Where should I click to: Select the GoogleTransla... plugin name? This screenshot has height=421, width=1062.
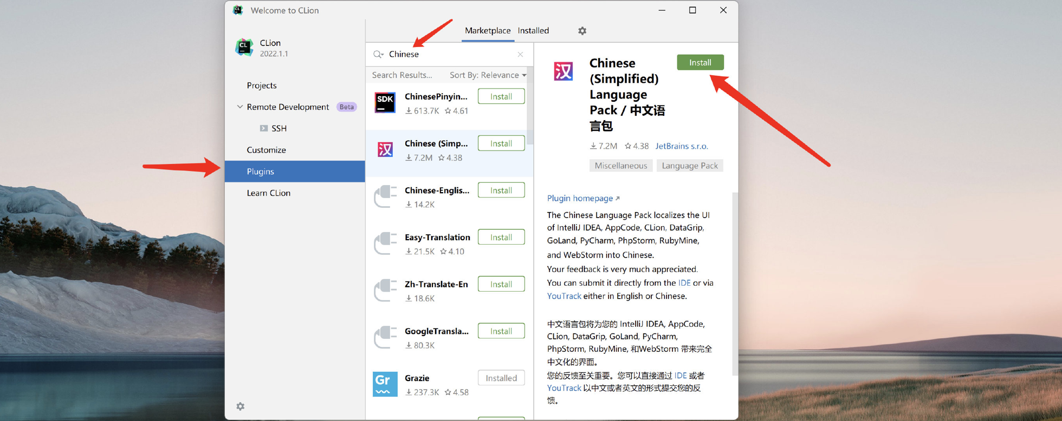(437, 331)
